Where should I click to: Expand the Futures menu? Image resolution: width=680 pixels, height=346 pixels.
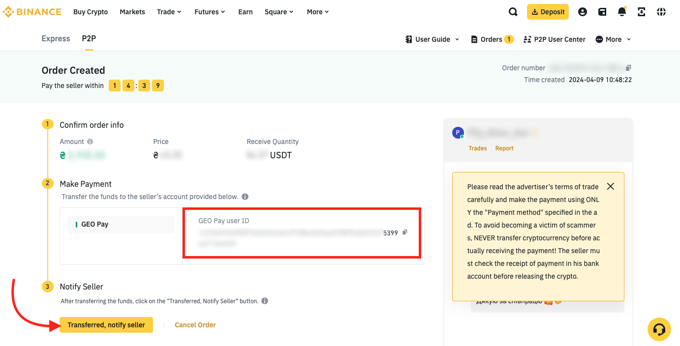click(x=210, y=12)
